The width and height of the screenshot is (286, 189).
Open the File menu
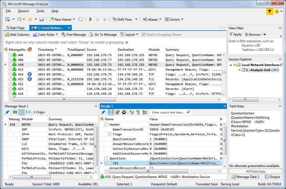click(8, 11)
